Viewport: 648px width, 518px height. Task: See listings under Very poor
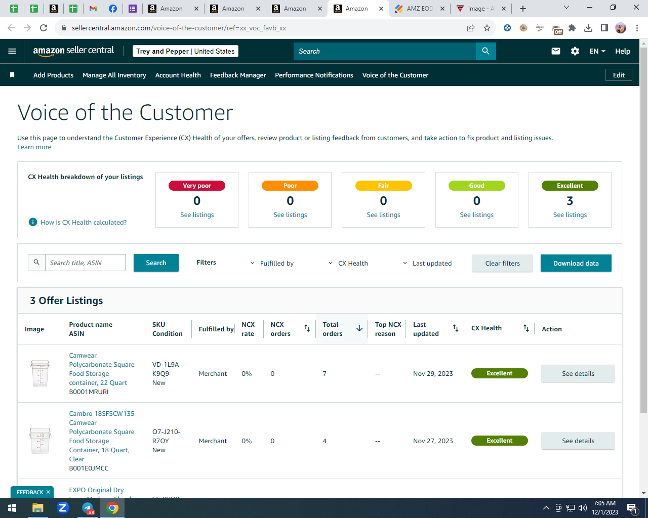point(197,215)
